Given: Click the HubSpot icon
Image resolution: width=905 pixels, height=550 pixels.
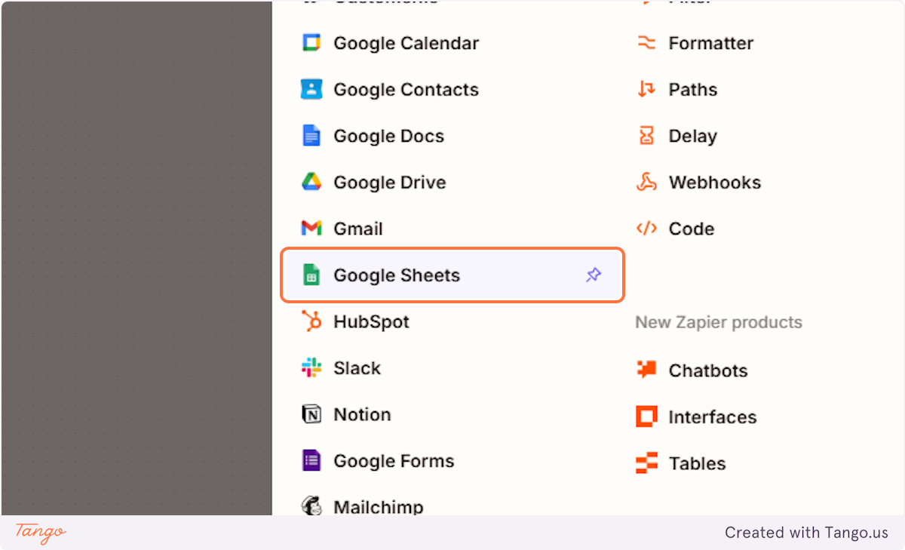Looking at the screenshot, I should [311, 321].
